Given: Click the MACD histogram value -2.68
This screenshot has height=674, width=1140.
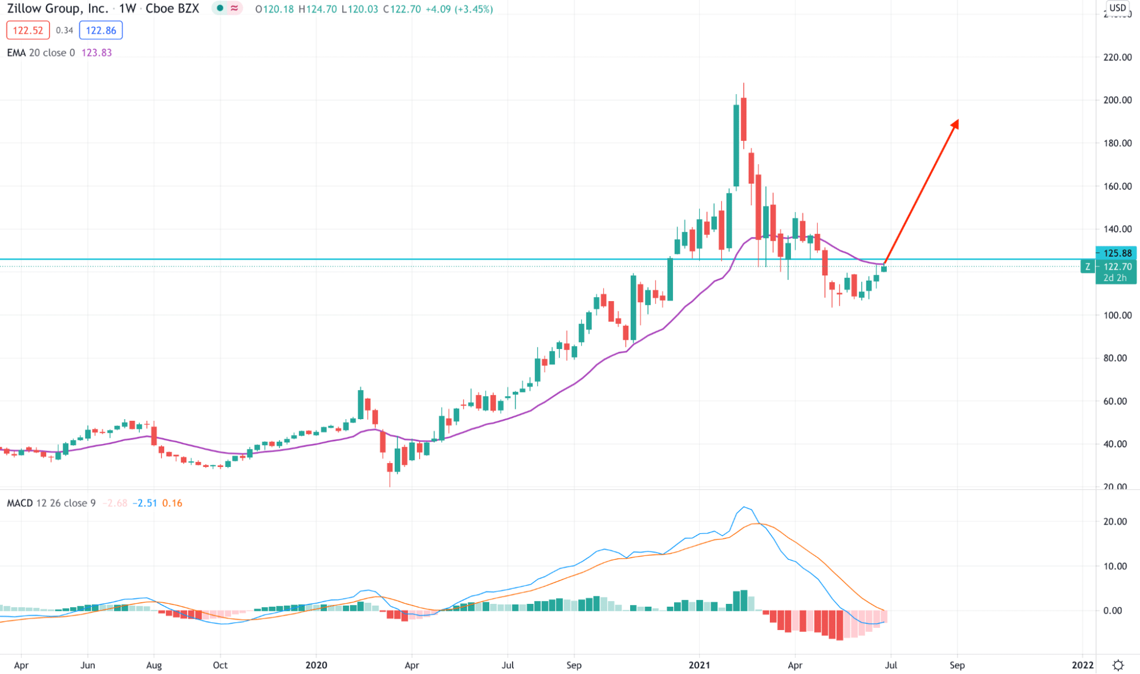Looking at the screenshot, I should coord(115,503).
